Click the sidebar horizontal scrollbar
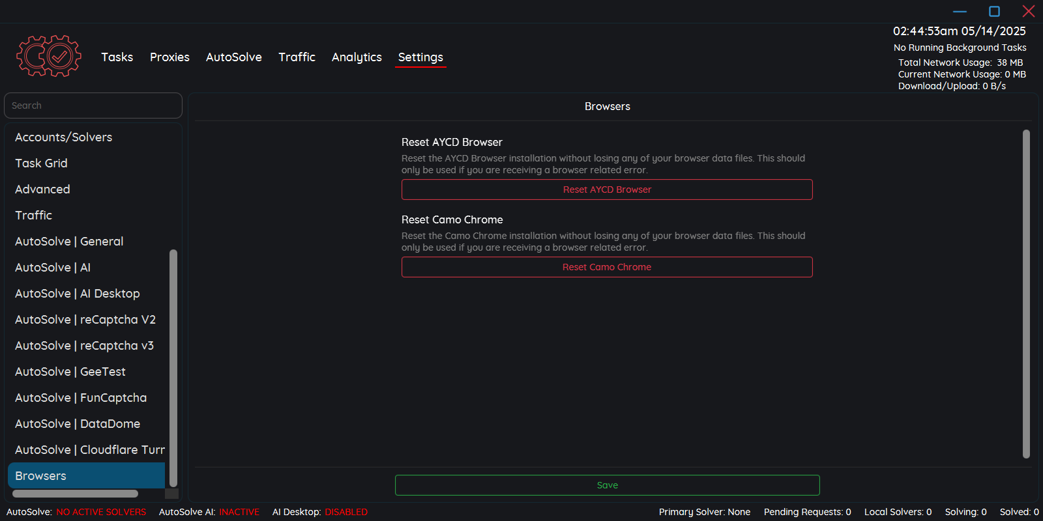Image resolution: width=1043 pixels, height=521 pixels. tap(76, 494)
